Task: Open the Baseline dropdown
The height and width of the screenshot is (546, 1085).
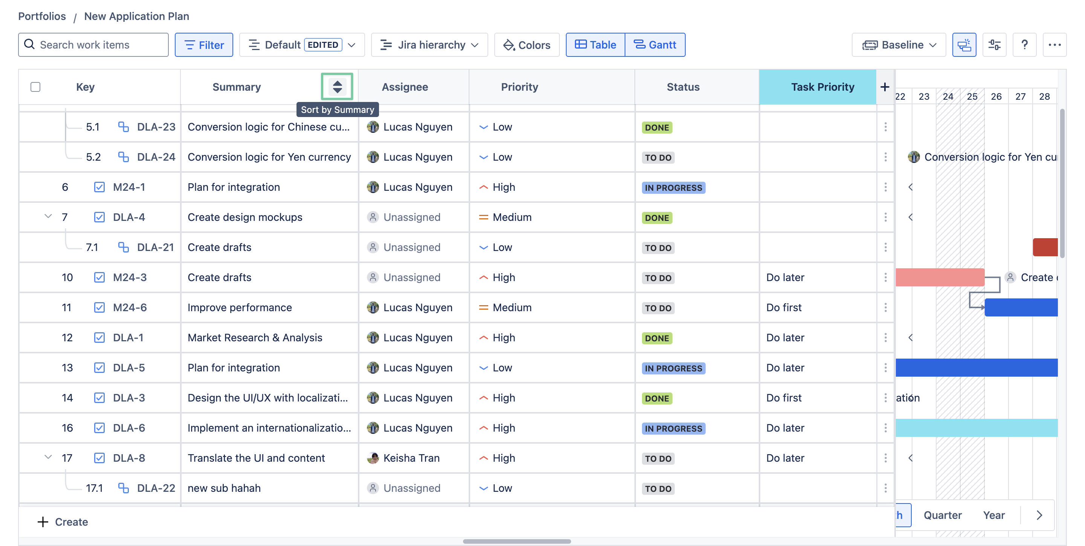Action: [x=899, y=44]
